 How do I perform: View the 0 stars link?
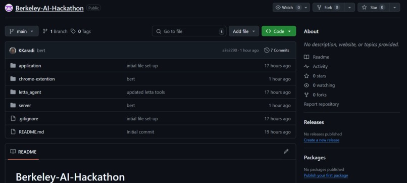315,76
